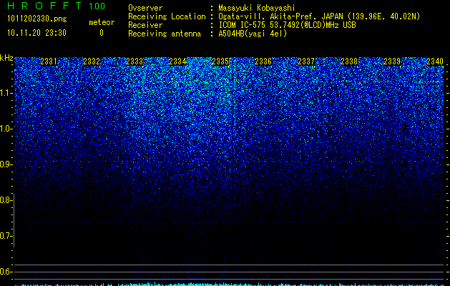Click the meteor count label
Image resolution: width=450 pixels, height=286 pixels.
[102, 22]
